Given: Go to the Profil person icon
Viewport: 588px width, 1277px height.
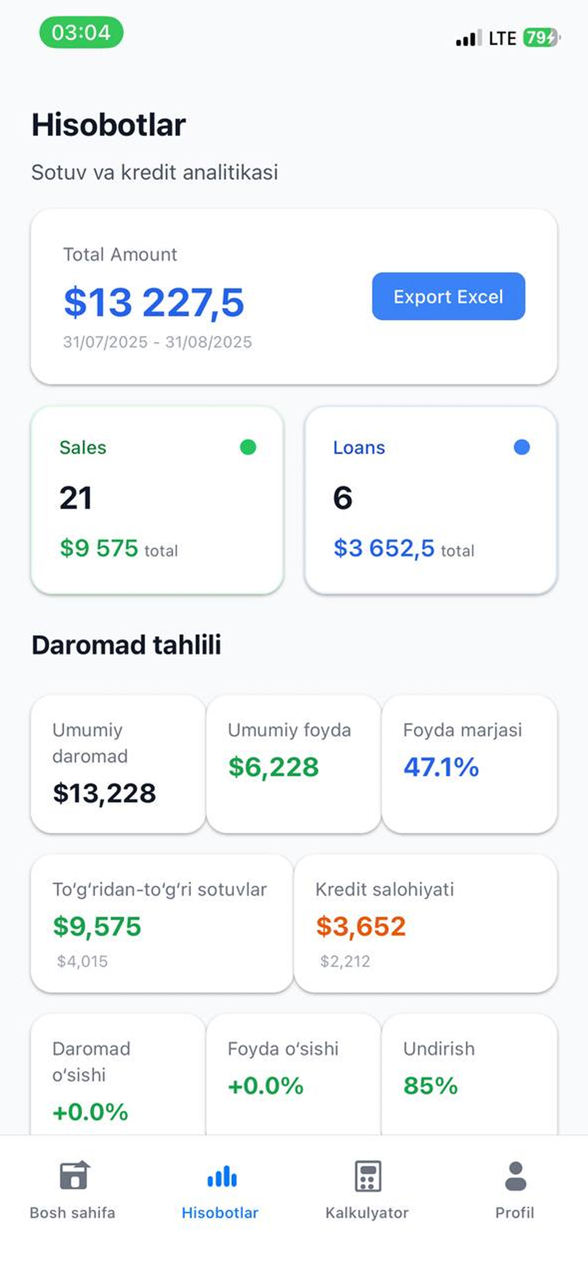Looking at the screenshot, I should coord(516,1176).
